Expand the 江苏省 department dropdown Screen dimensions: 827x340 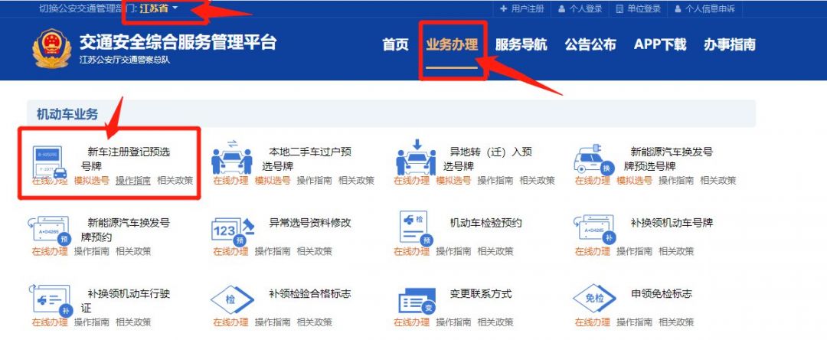point(159,8)
